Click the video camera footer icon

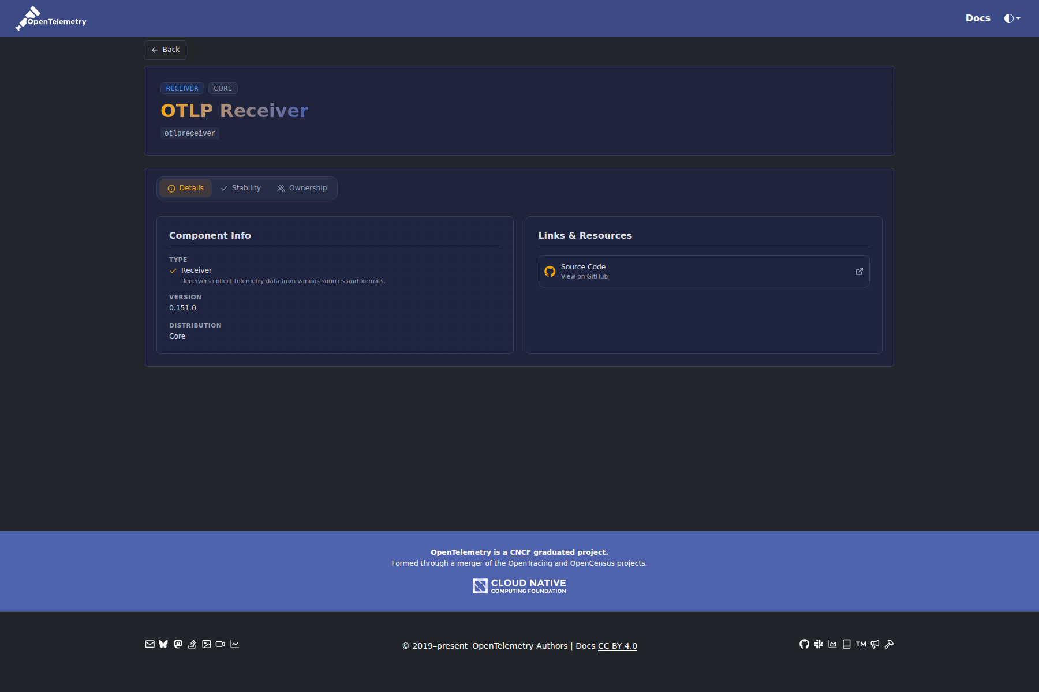pos(220,644)
